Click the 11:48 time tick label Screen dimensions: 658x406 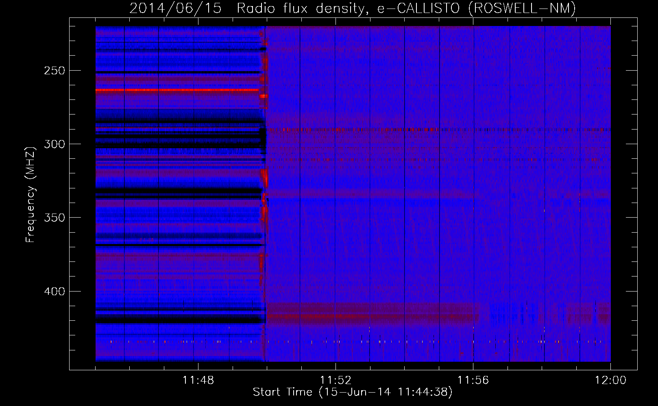click(198, 380)
